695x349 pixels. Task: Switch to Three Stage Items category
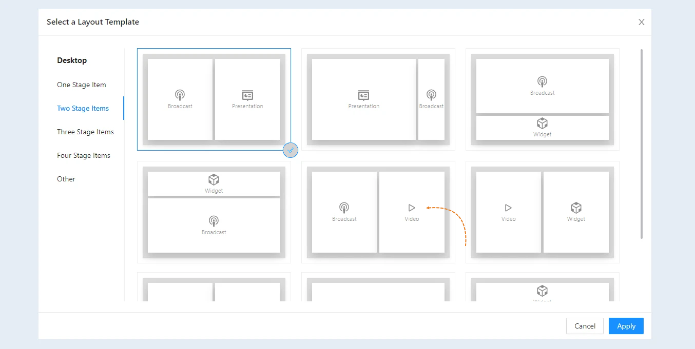click(85, 132)
